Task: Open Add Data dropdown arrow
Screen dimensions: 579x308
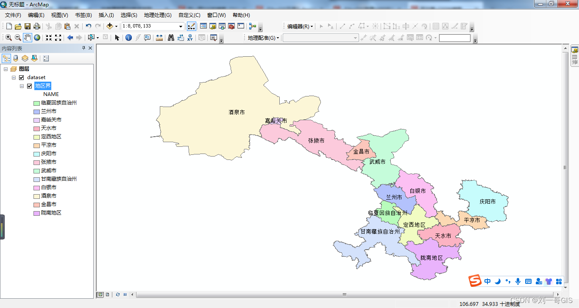Action: (x=116, y=26)
